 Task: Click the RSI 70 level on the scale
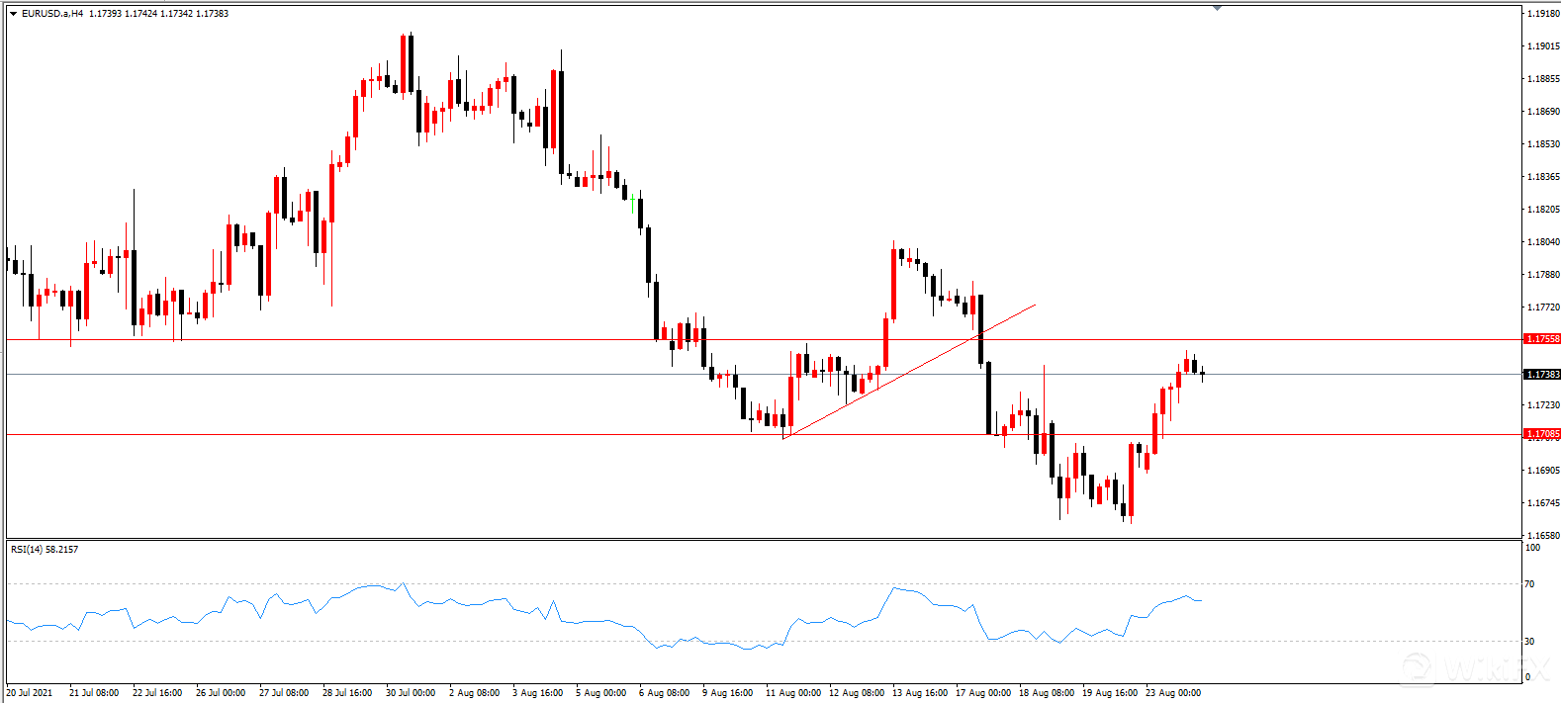tap(1529, 584)
